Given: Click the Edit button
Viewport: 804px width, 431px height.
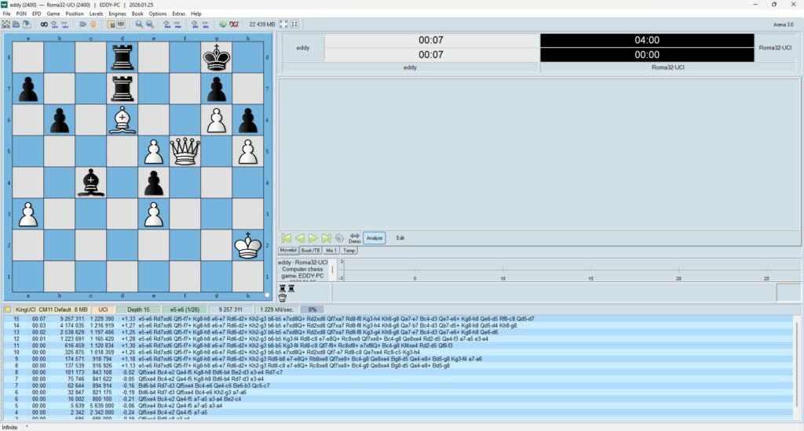Looking at the screenshot, I should click(x=400, y=237).
